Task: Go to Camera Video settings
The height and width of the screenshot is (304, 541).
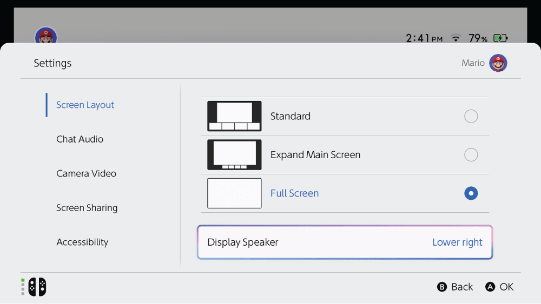Action: [x=87, y=174]
